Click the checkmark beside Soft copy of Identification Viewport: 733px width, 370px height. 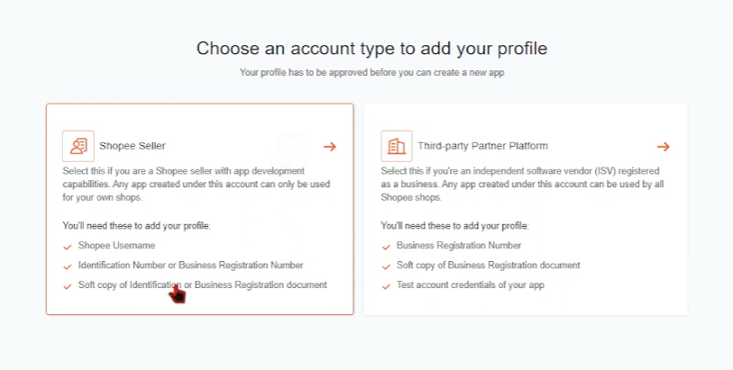pyautogui.click(x=68, y=286)
